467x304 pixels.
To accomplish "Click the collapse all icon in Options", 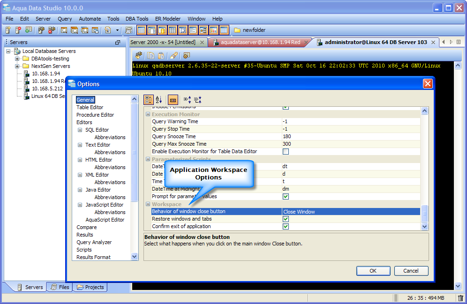I will (198, 100).
